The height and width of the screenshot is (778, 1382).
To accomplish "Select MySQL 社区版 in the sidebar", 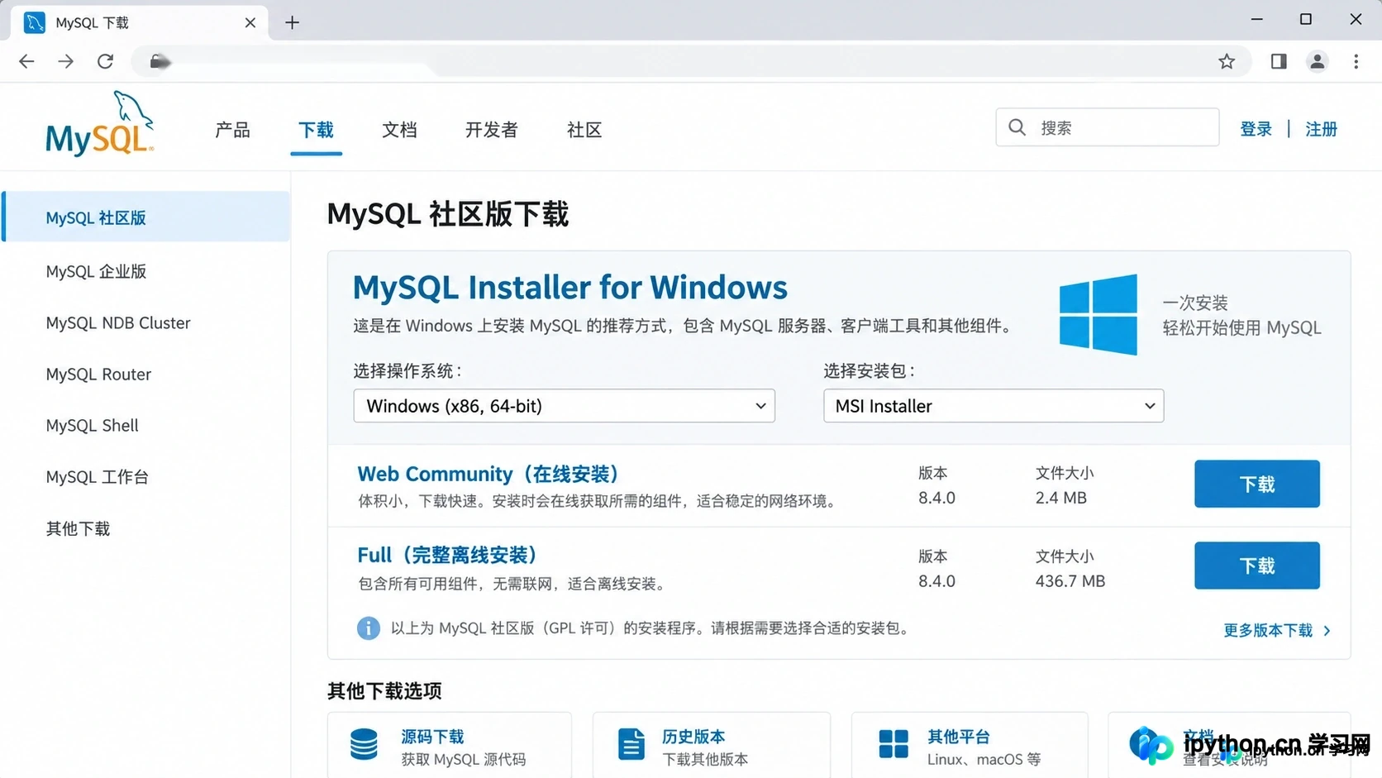I will [145, 217].
